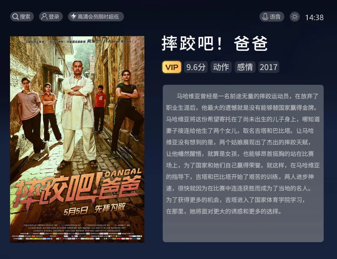Open the 高清会员限时超低 promotion
337x259 pixels.
(96, 17)
